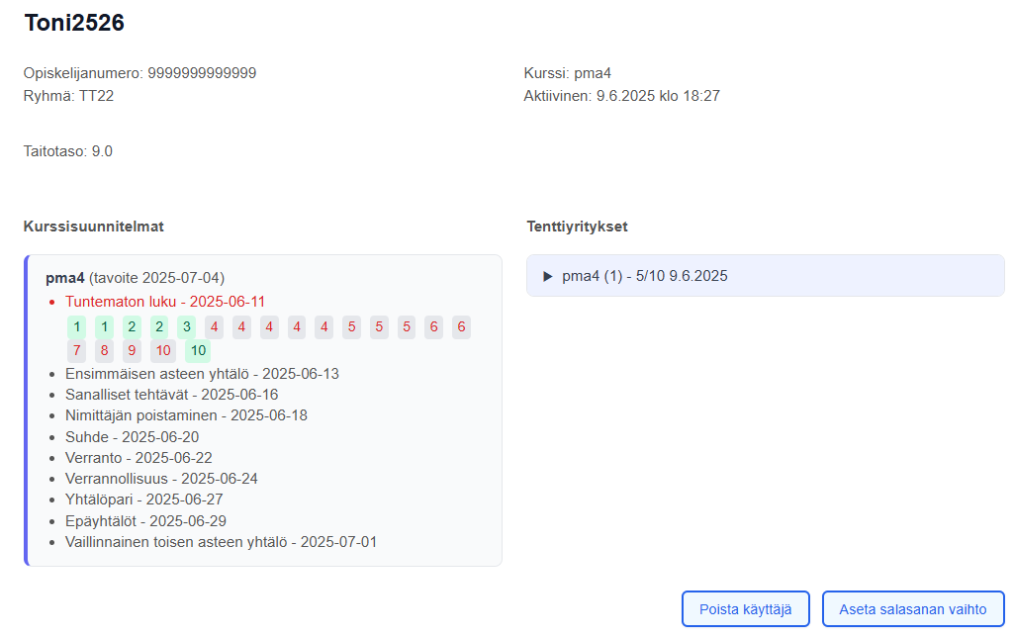This screenshot has width=1013, height=637.
Task: Click Ensimmäisen asteen yhtälö - 2025-06-13
Action: [x=202, y=374]
